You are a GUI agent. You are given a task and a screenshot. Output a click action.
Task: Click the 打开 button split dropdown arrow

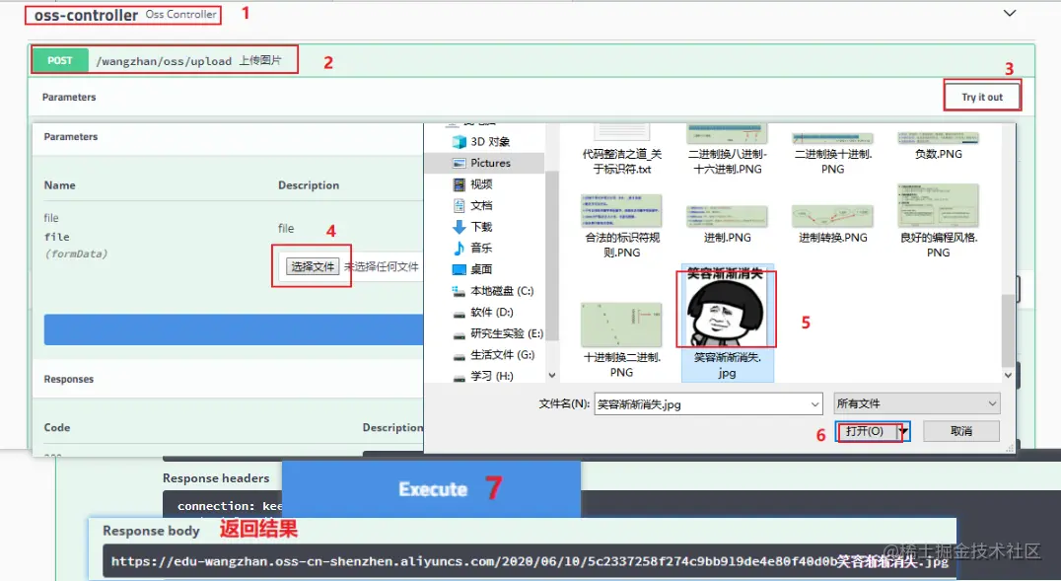tap(903, 431)
